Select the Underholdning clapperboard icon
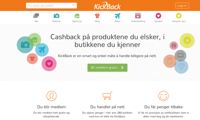Image resolution: width=200 pixels, height=120 pixels. click(138, 16)
